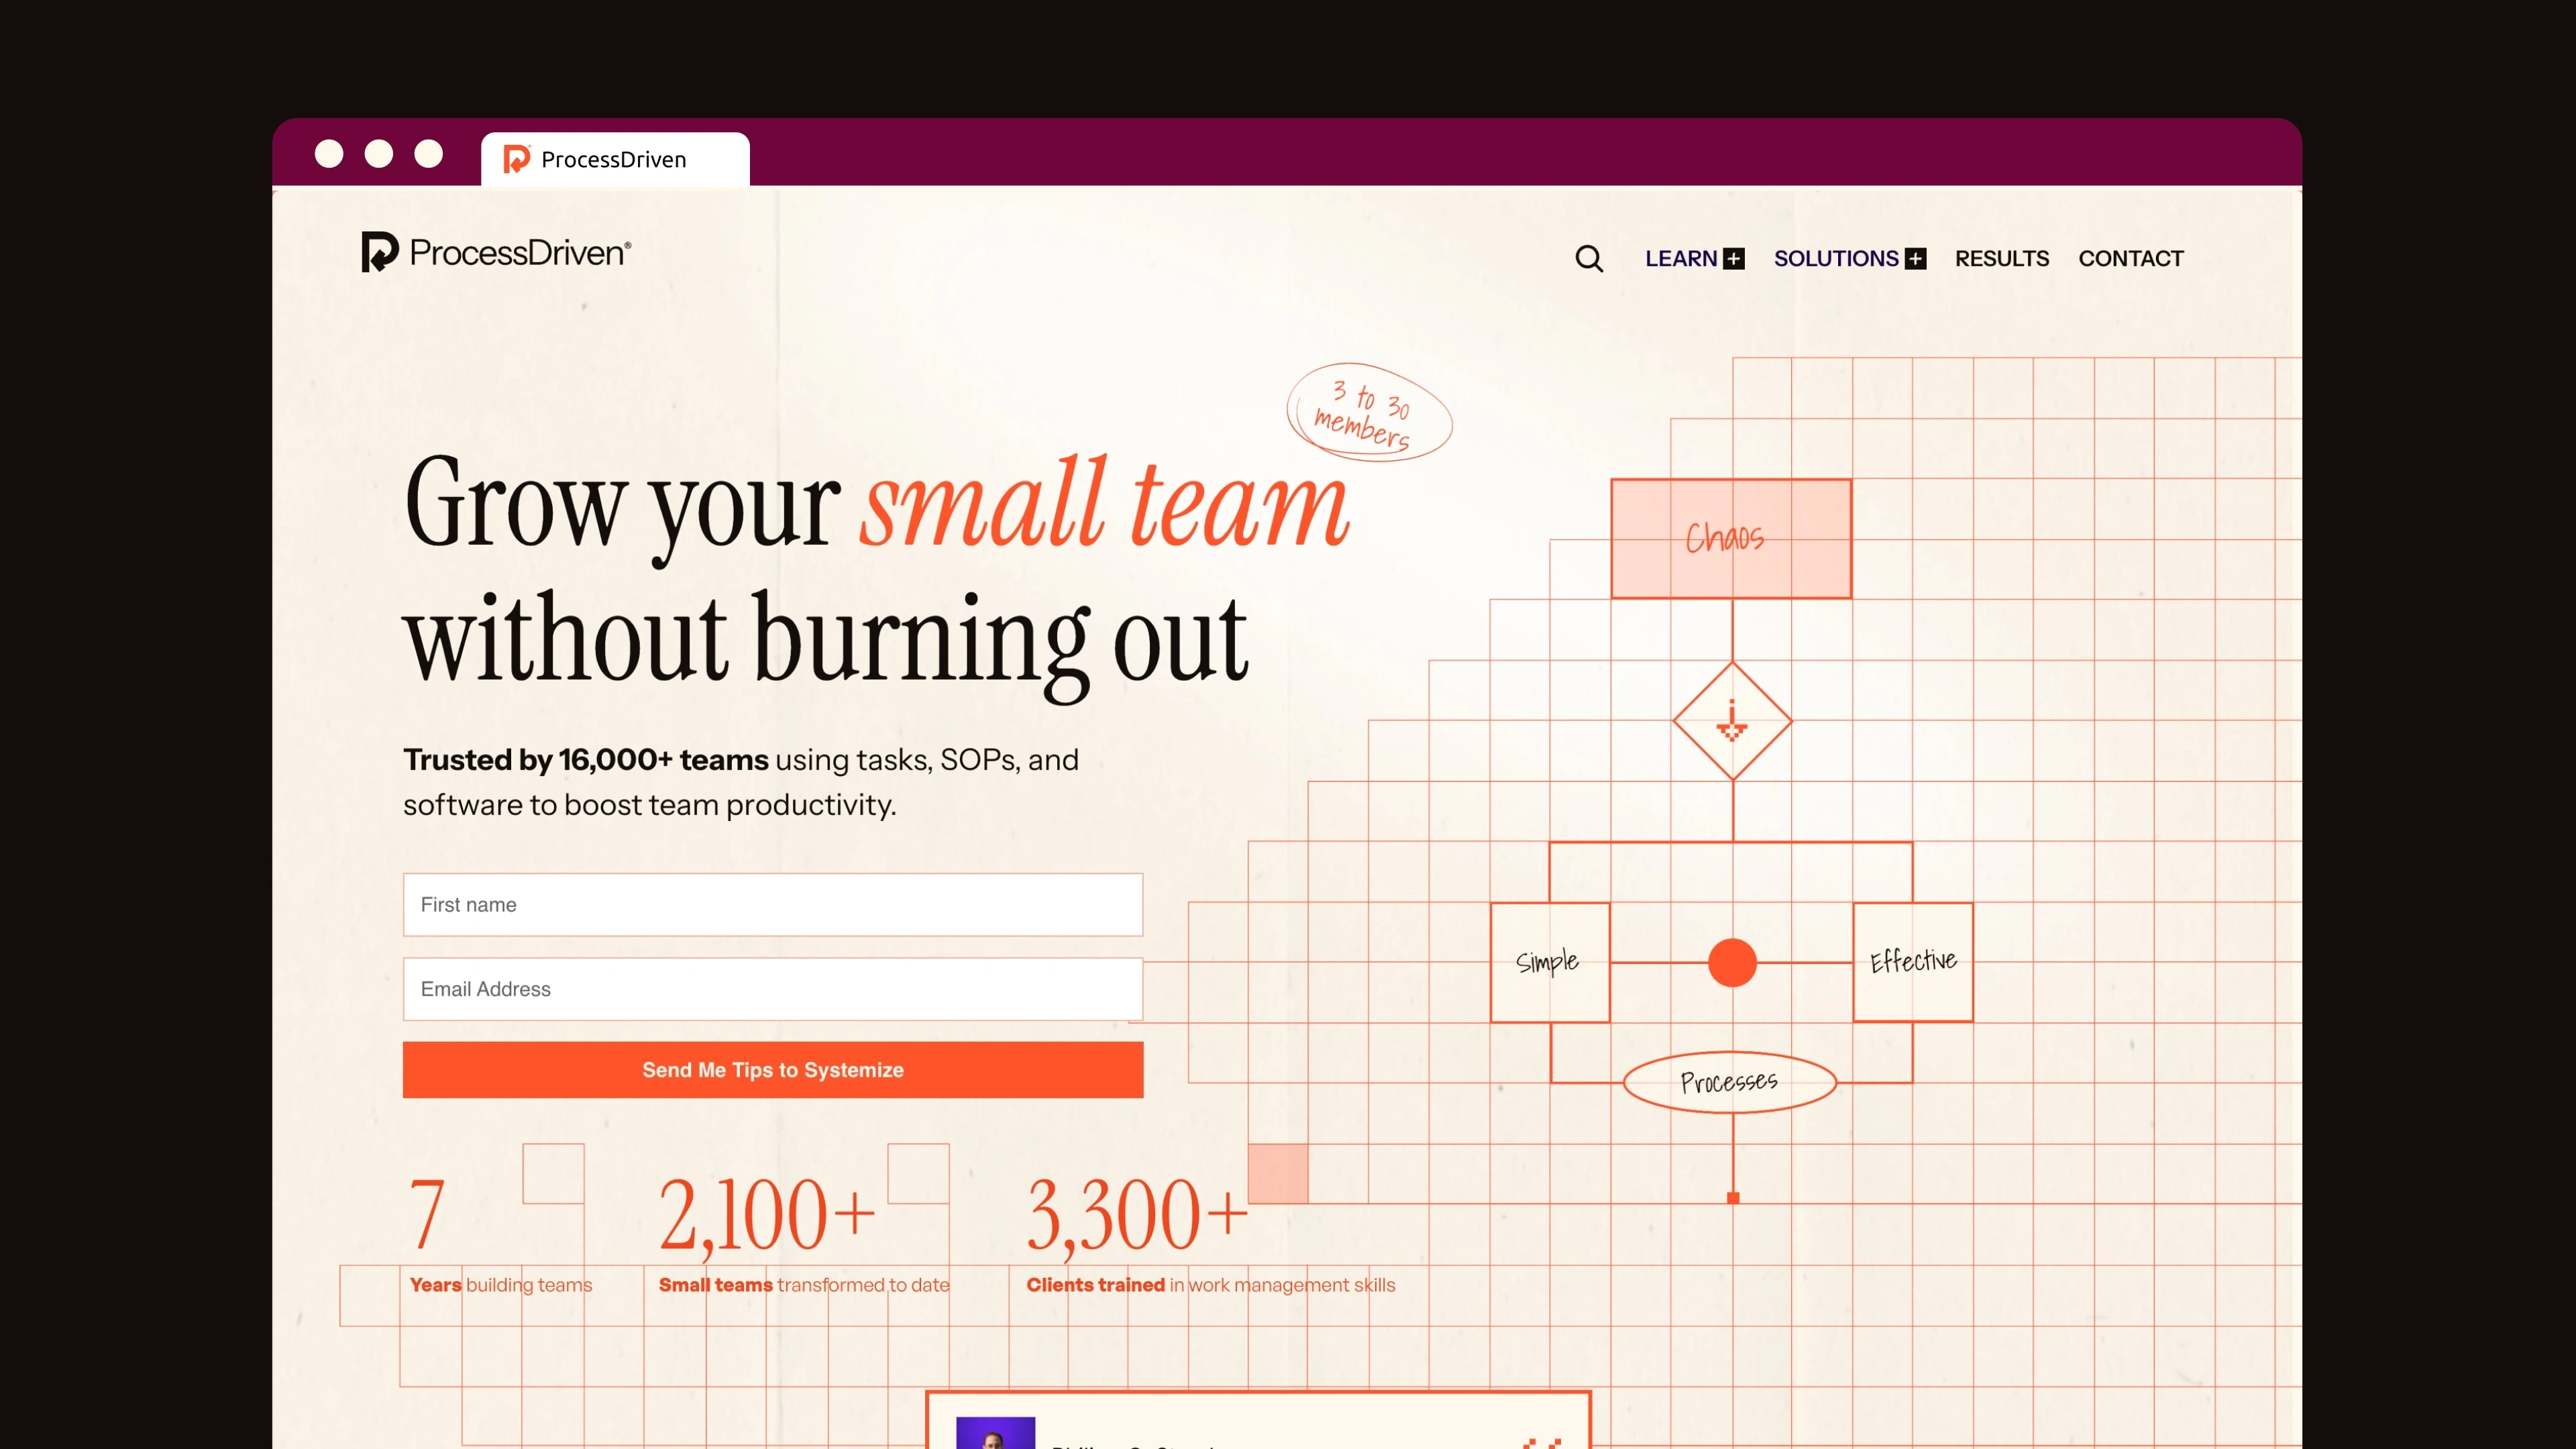The width and height of the screenshot is (2576, 1449).
Task: Open the SOLUTIONS menu
Action: pyautogui.click(x=1836, y=259)
